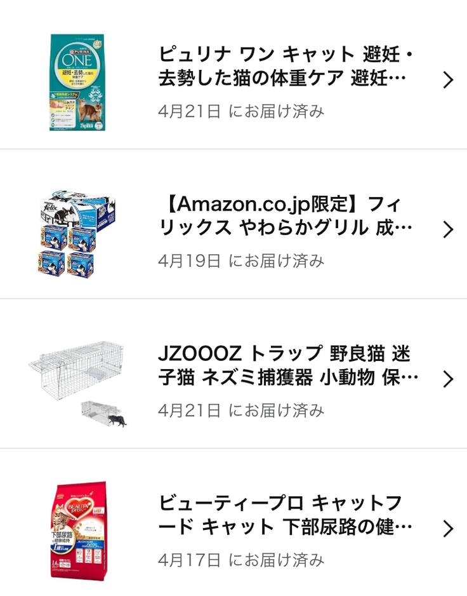Tap the 下部尿路 label on the red bag
This screenshot has width=467, height=596.
click(x=63, y=535)
